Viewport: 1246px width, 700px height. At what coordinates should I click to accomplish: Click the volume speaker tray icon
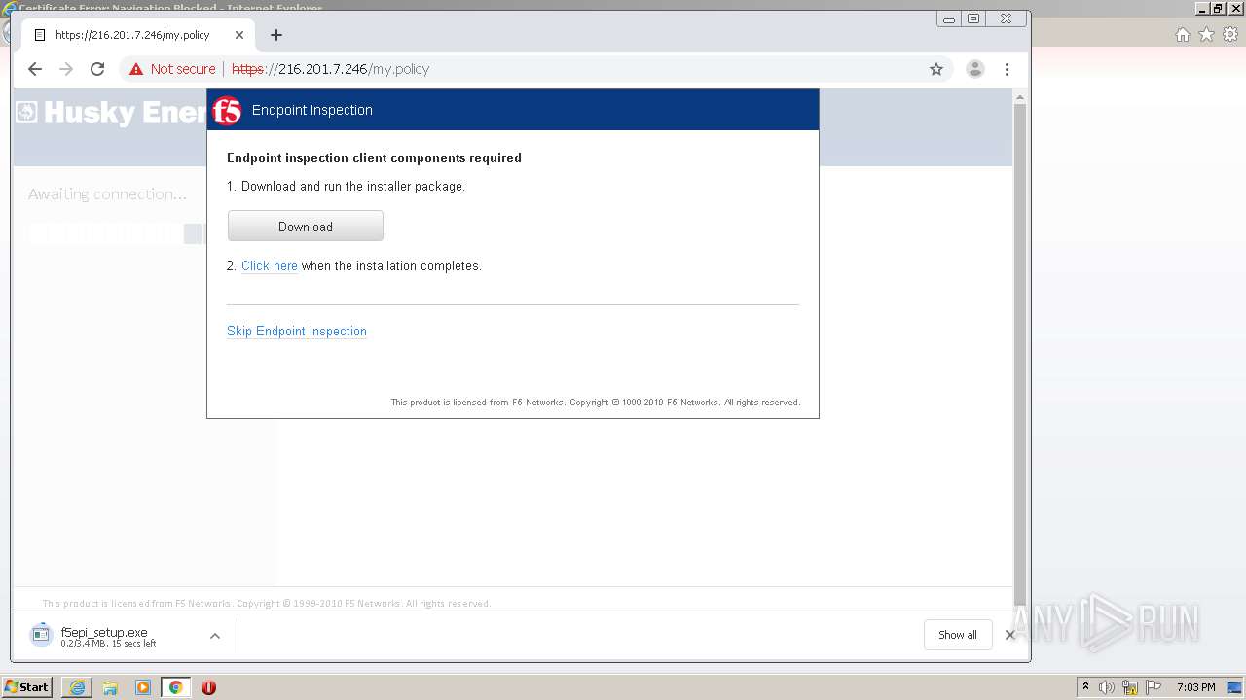click(1107, 687)
